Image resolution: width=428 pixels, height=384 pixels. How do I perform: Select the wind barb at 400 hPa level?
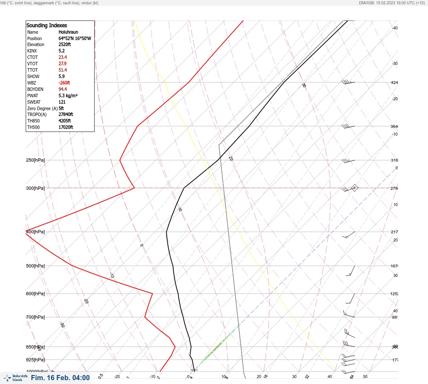[x=349, y=234]
